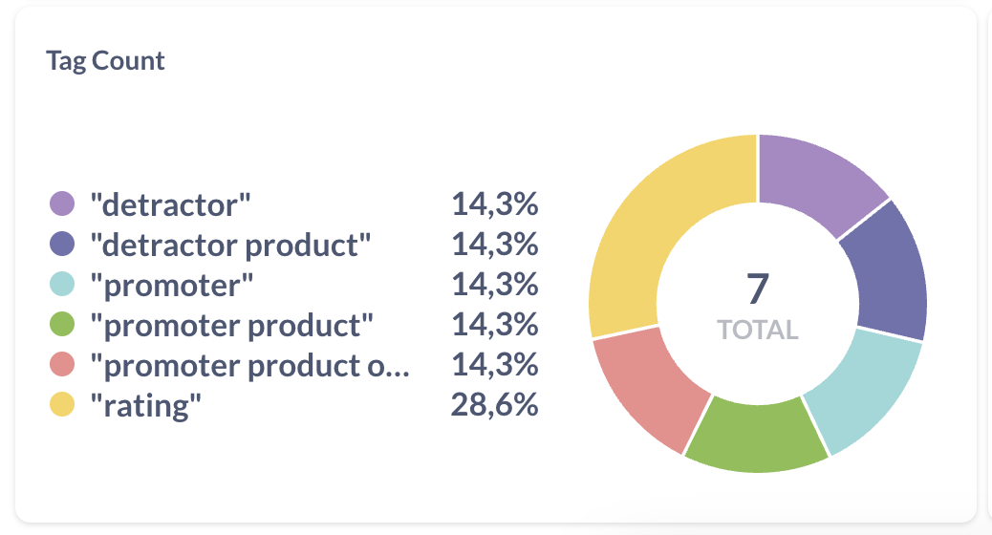
Task: Click the green "promoter product" legend dot
Action: (x=61, y=325)
